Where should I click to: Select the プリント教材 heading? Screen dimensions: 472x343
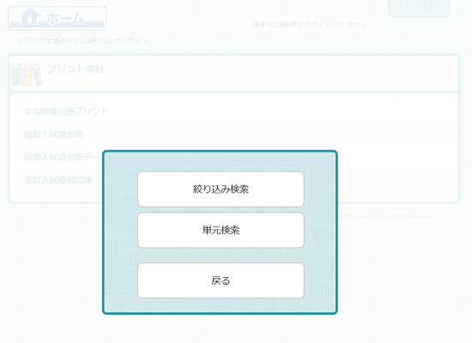(x=76, y=69)
